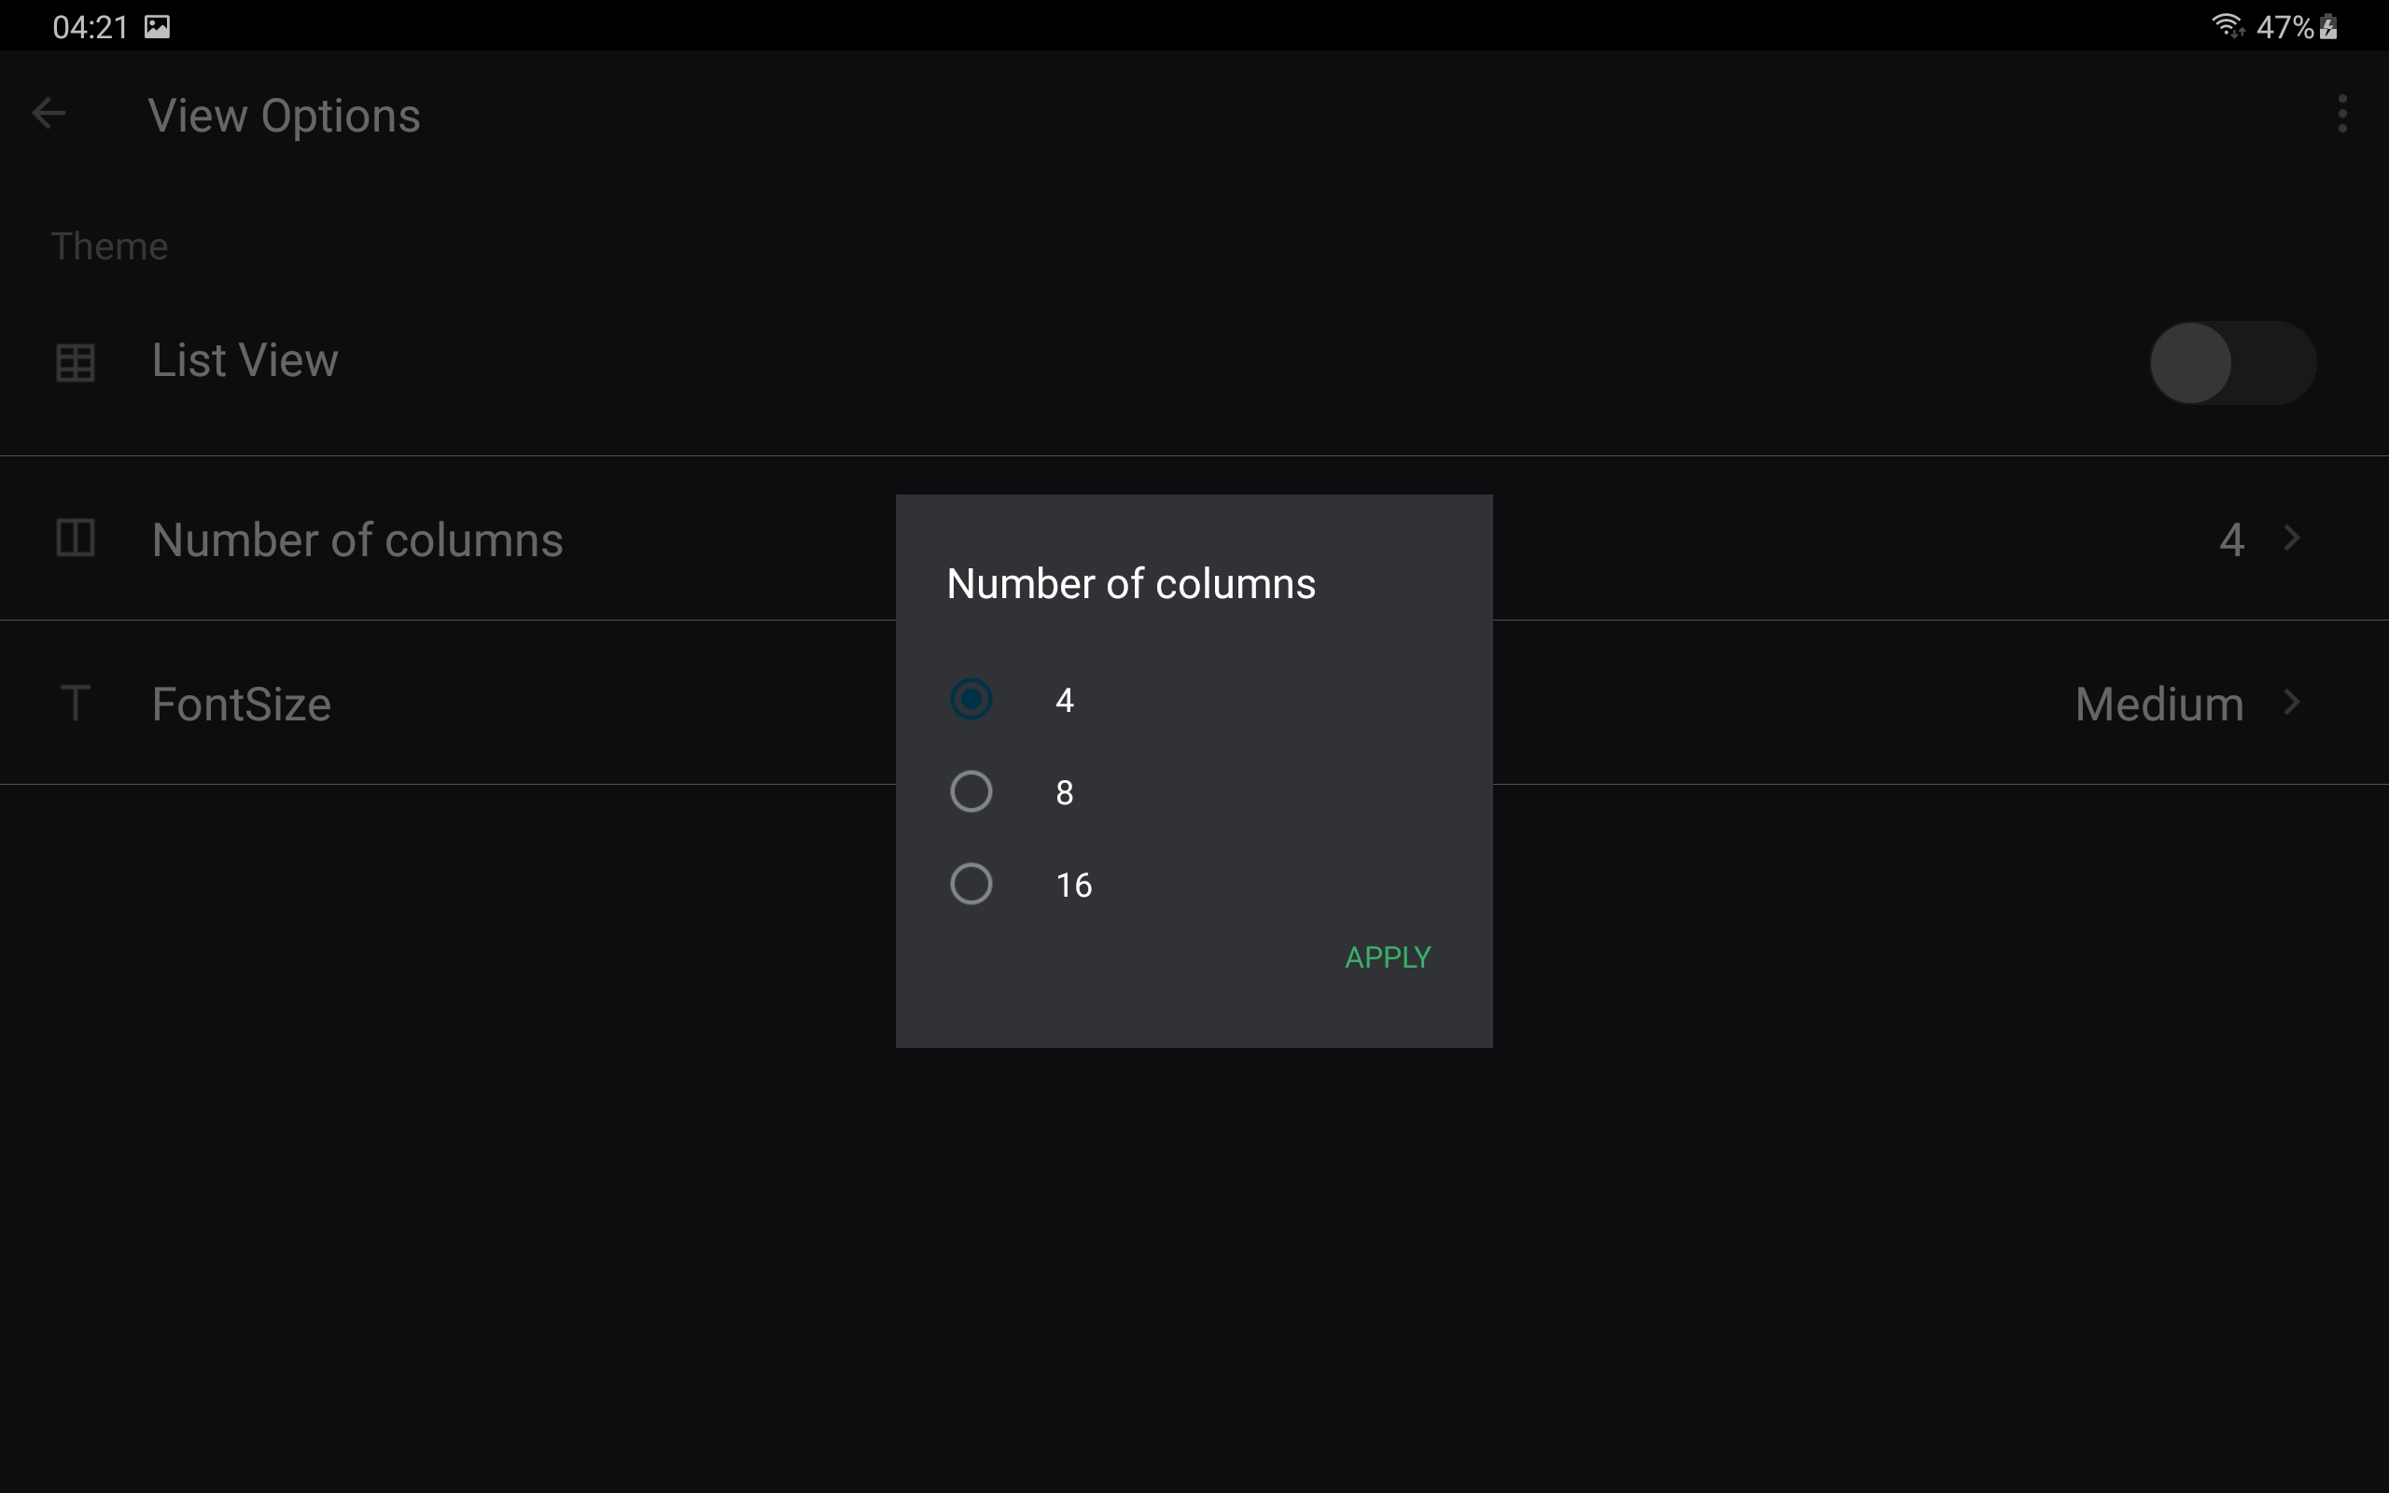Image resolution: width=2389 pixels, height=1493 pixels.
Task: Tap the back arrow icon
Action: coord(49,114)
